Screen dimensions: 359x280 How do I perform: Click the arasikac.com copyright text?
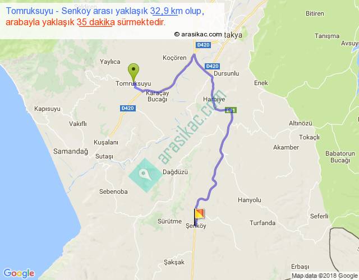[x=198, y=34]
